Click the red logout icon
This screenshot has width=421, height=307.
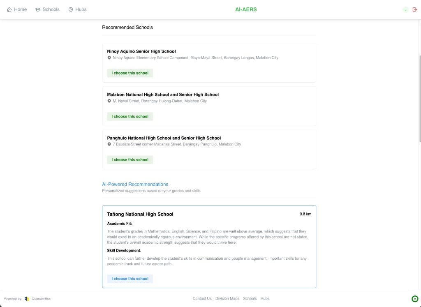point(415,9)
